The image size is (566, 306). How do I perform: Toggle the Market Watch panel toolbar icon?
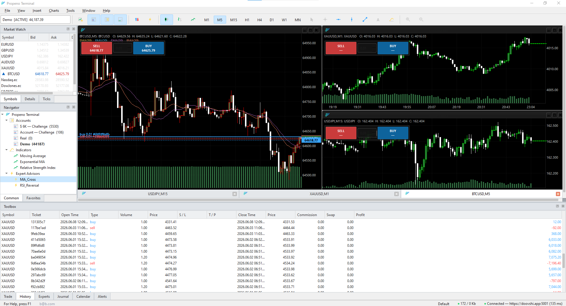[94, 20]
